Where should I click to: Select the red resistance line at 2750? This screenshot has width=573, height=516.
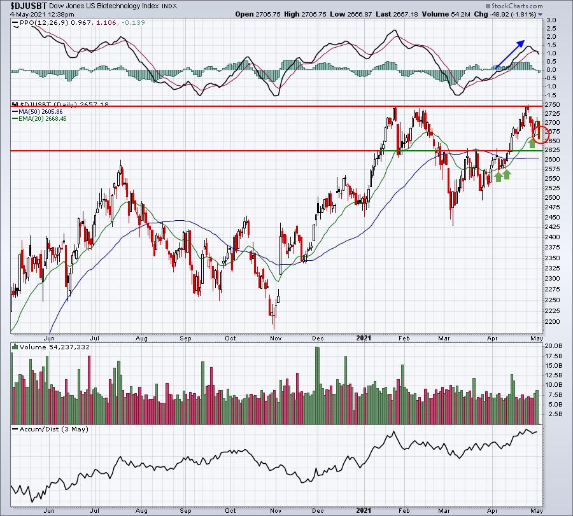276,106
